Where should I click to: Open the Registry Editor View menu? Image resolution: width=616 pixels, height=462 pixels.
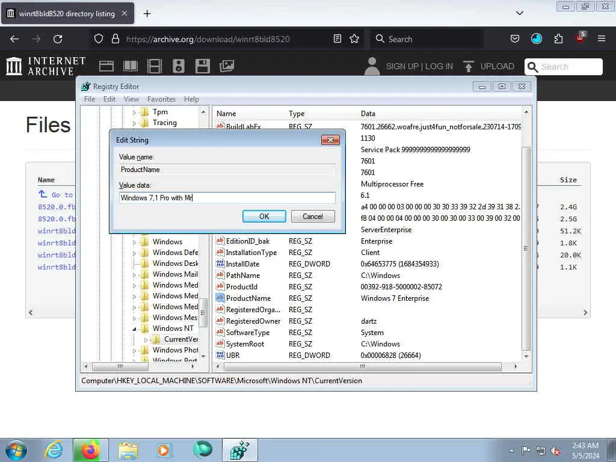click(x=131, y=99)
